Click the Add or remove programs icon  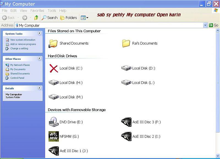point(7,44)
